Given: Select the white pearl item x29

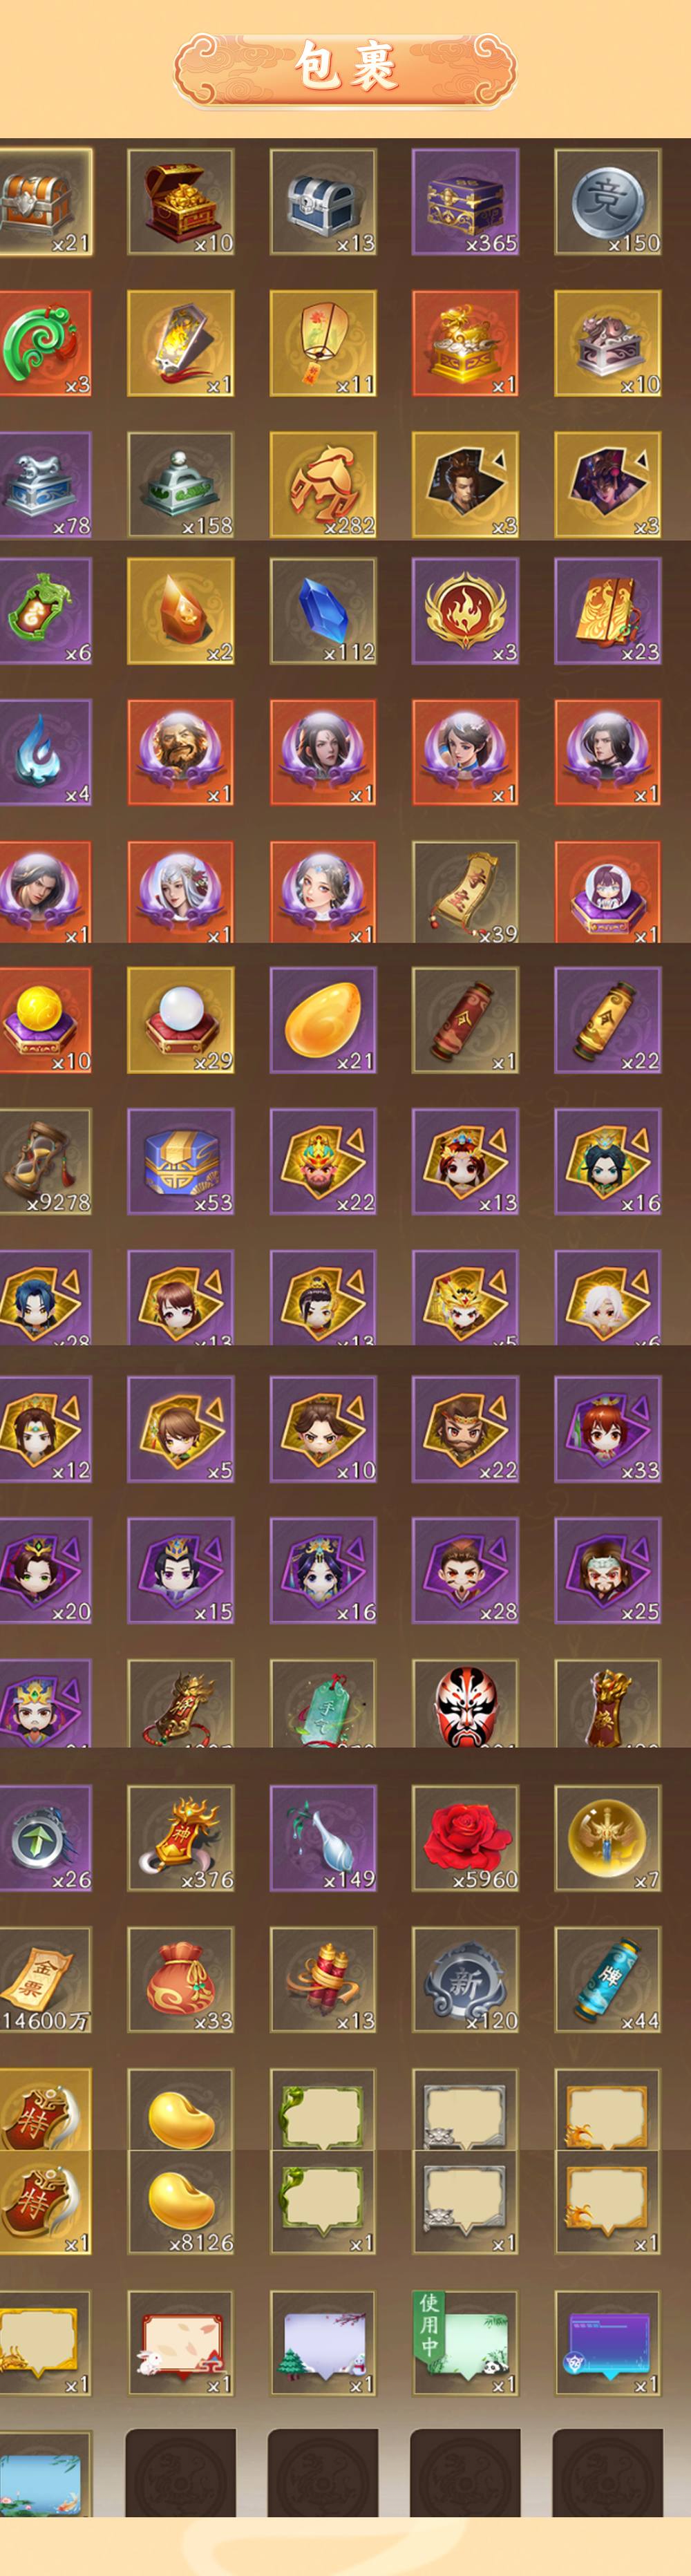Looking at the screenshot, I should click(x=181, y=1020).
